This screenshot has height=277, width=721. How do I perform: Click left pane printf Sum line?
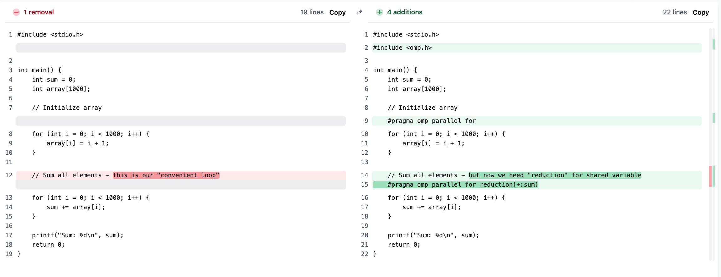coord(78,235)
